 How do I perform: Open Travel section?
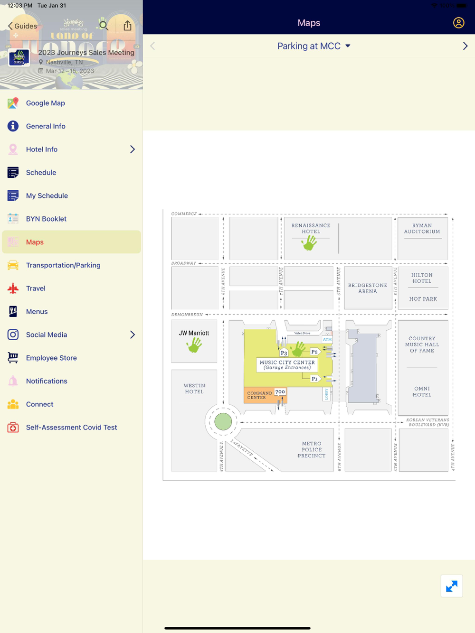[71, 289]
